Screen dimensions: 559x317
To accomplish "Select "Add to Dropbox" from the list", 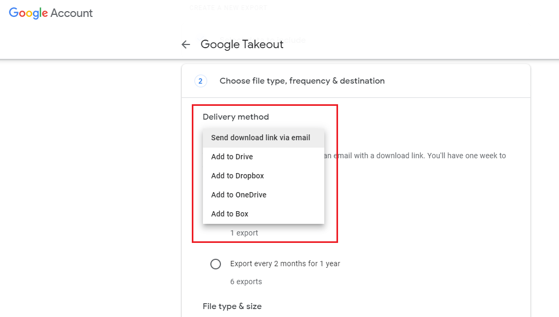I will coord(237,176).
